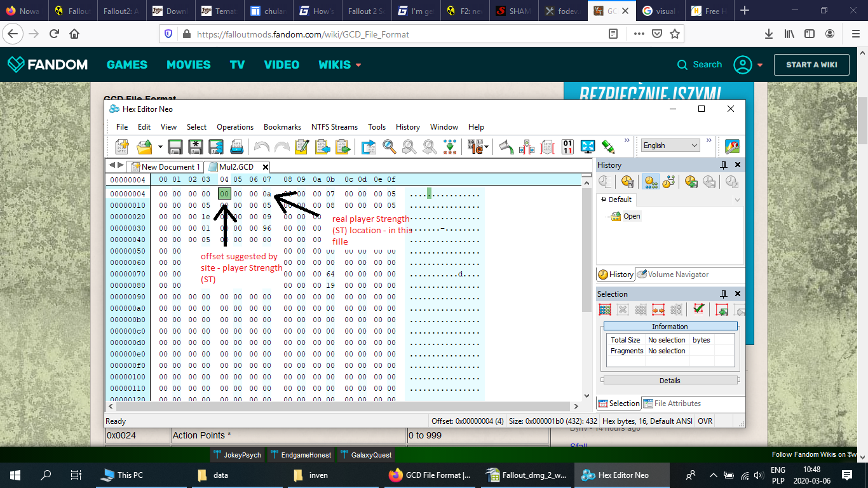868x488 pixels.
Task: Open the Tools menu in Hex Editor Neo
Action: (x=377, y=126)
